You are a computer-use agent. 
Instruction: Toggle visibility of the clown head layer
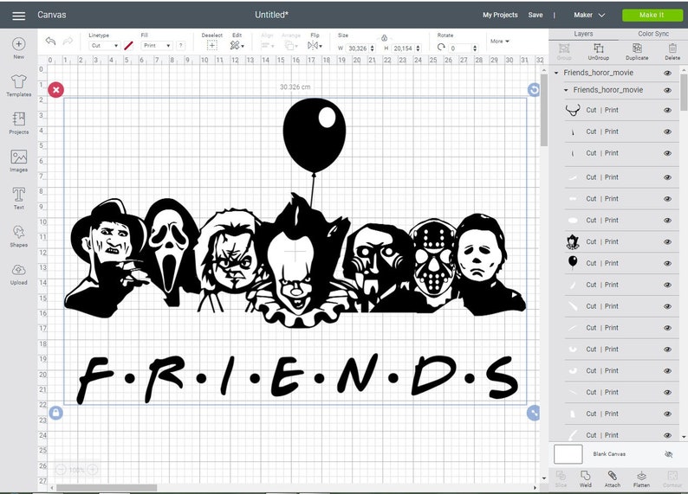click(x=667, y=241)
